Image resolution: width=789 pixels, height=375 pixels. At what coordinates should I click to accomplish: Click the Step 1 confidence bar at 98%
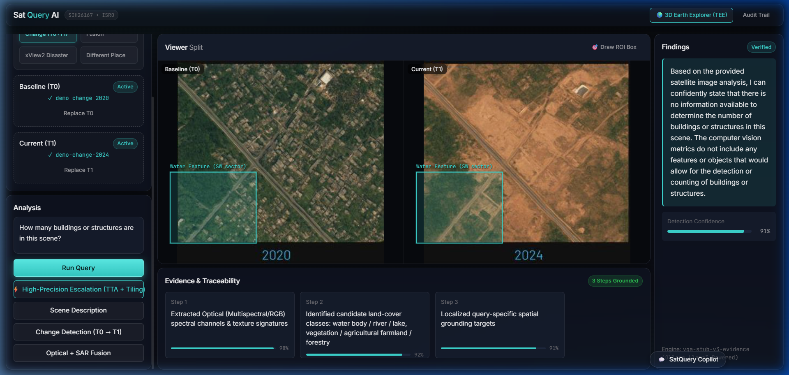click(223, 348)
